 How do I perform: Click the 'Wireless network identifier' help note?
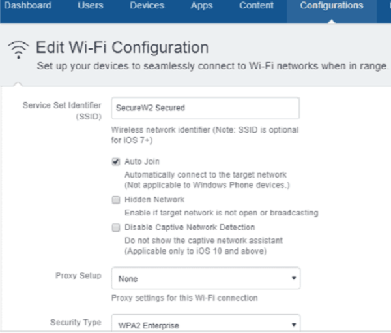(x=205, y=134)
